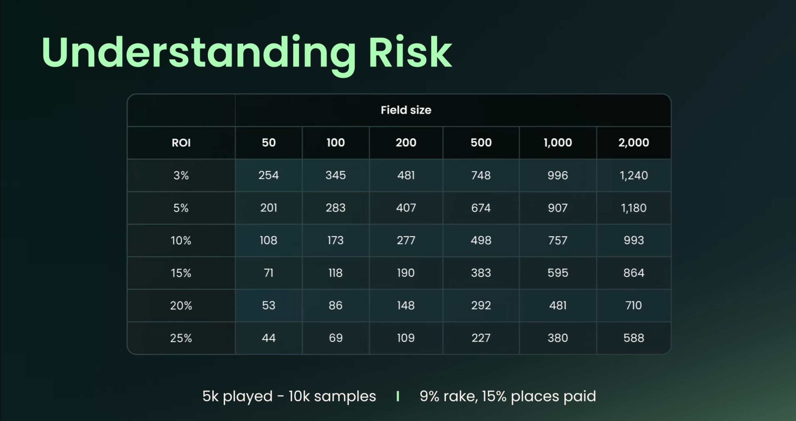Select the 3% ROI row label

(181, 175)
